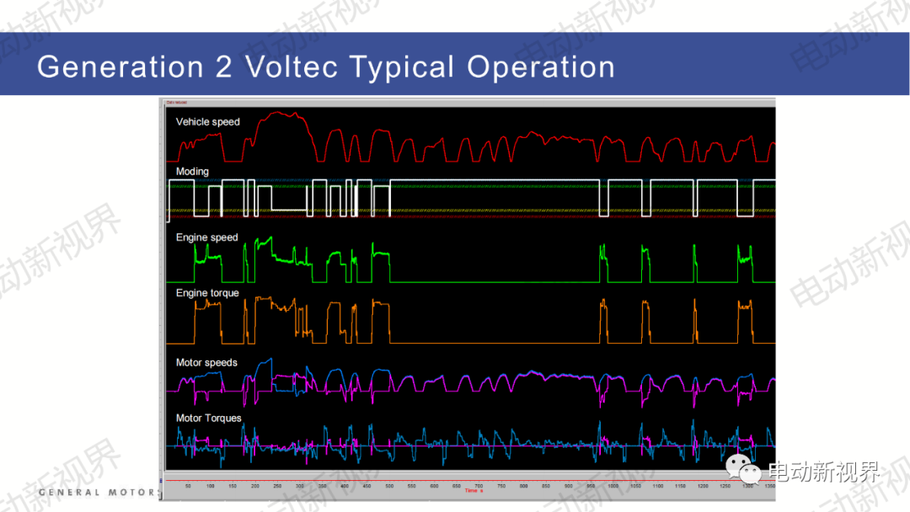Click the "Engine speed" trace label
The image size is (910, 512).
[206, 237]
